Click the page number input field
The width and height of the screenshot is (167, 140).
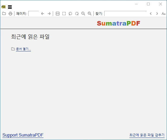(34, 14)
